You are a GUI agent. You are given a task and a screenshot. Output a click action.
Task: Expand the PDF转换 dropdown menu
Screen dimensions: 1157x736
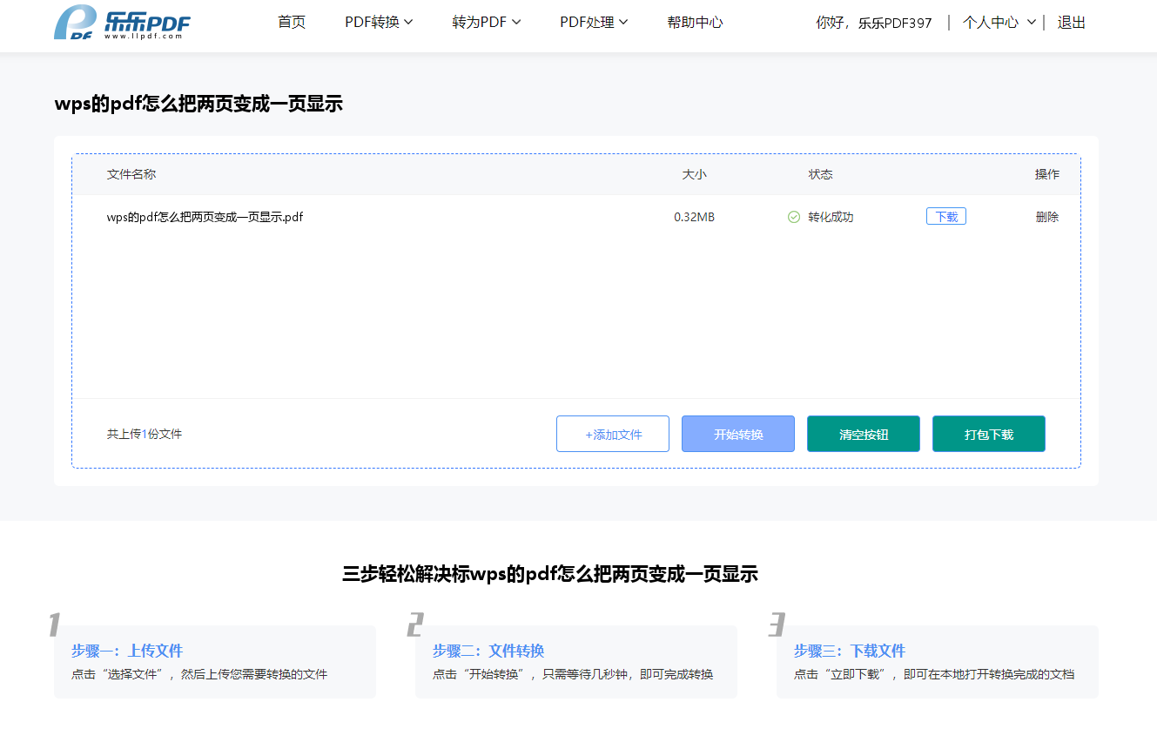(379, 23)
